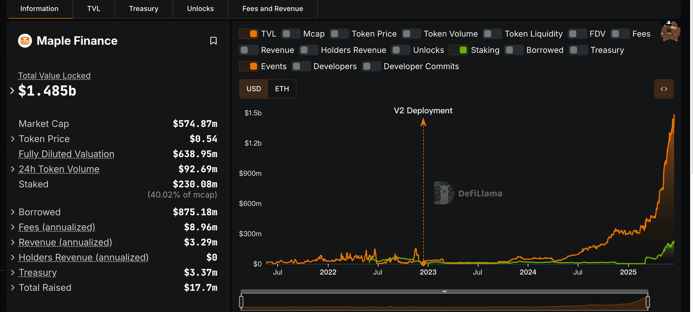Expand Fees (annualized) details
This screenshot has width=693, height=312.
pyautogui.click(x=13, y=227)
